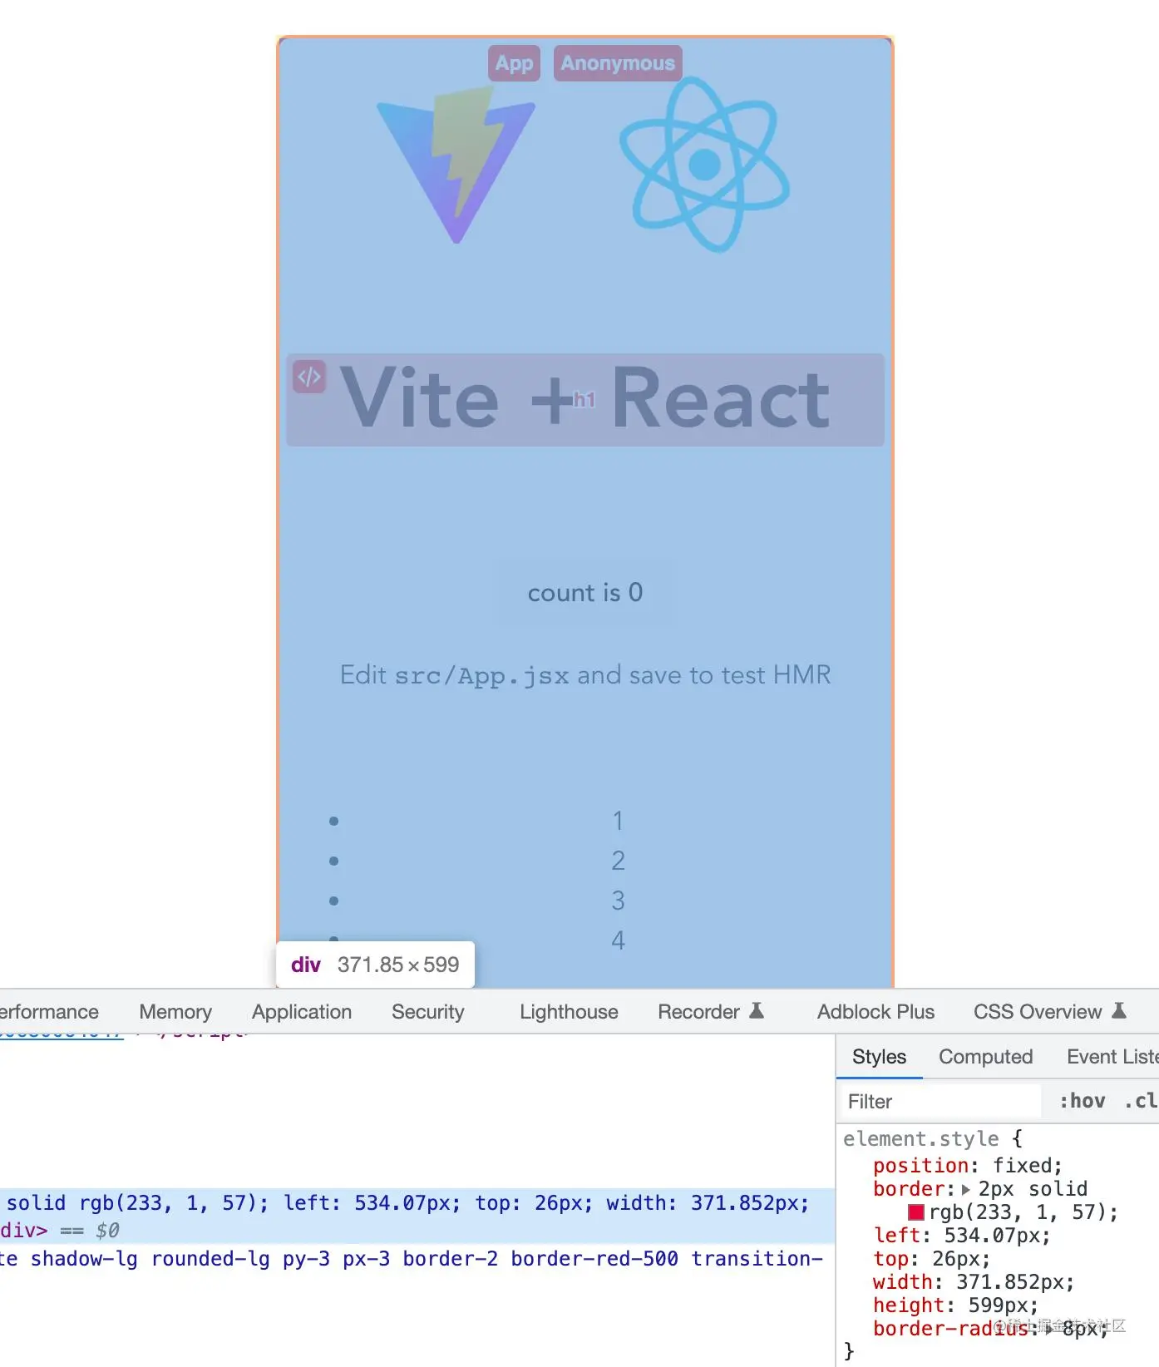Click the React atom logo

tap(704, 165)
